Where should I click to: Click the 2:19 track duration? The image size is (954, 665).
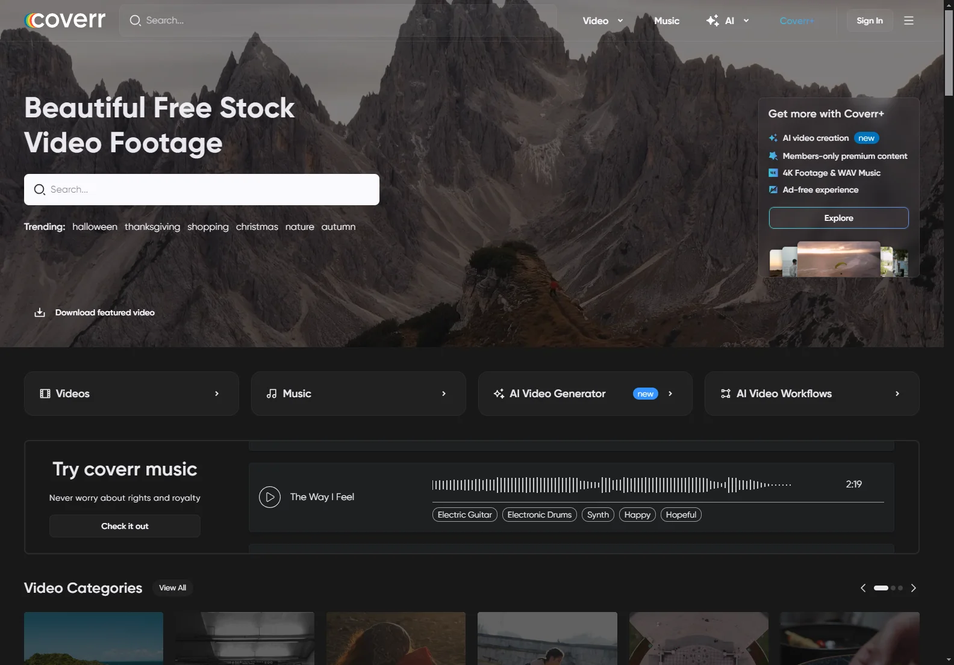[853, 484]
